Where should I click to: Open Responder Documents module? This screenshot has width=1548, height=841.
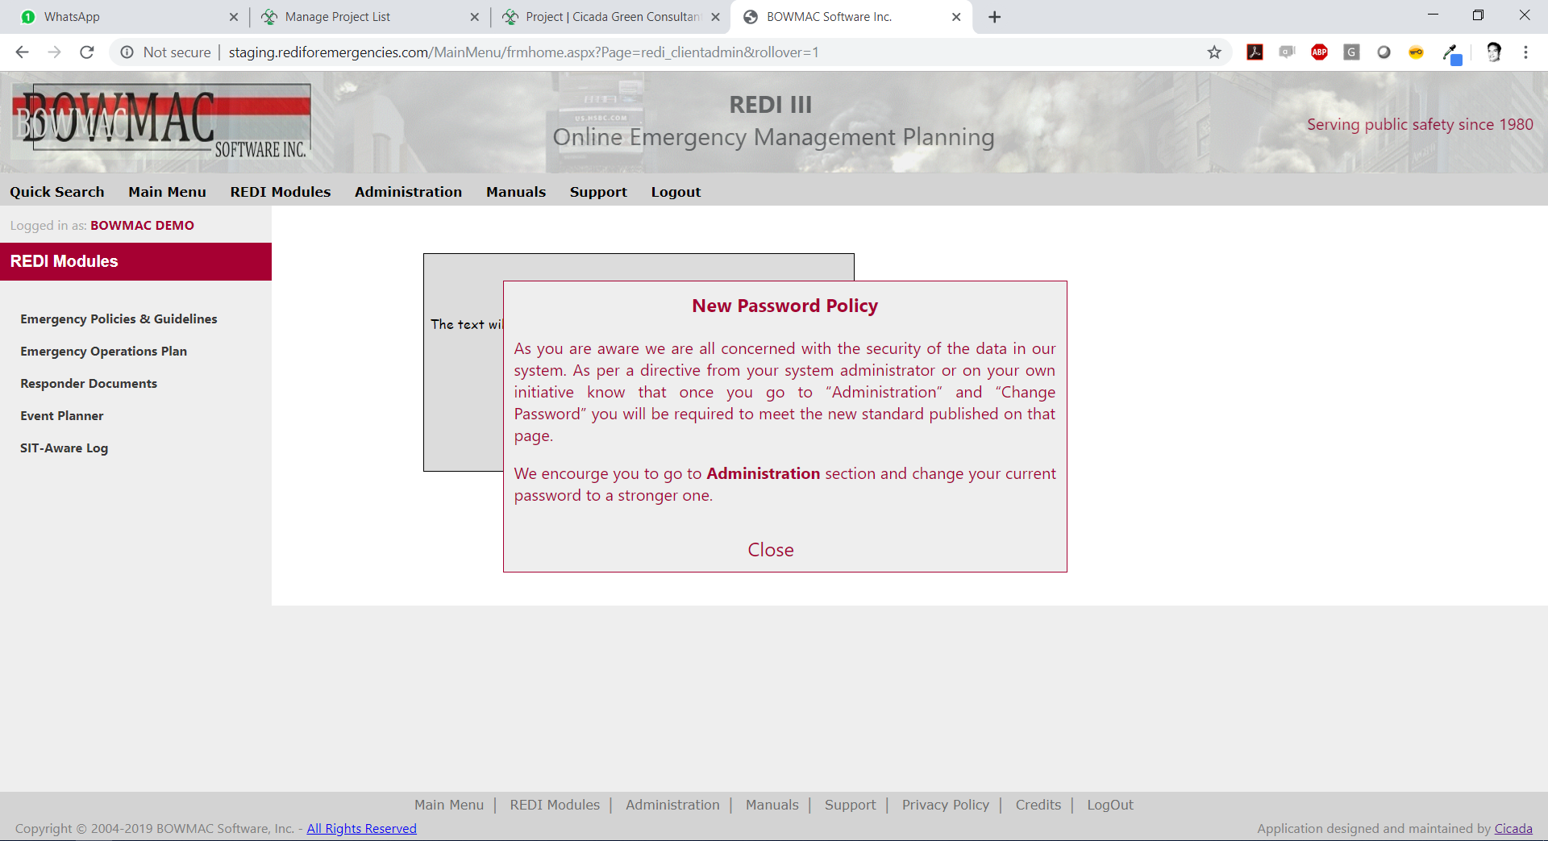pos(89,384)
